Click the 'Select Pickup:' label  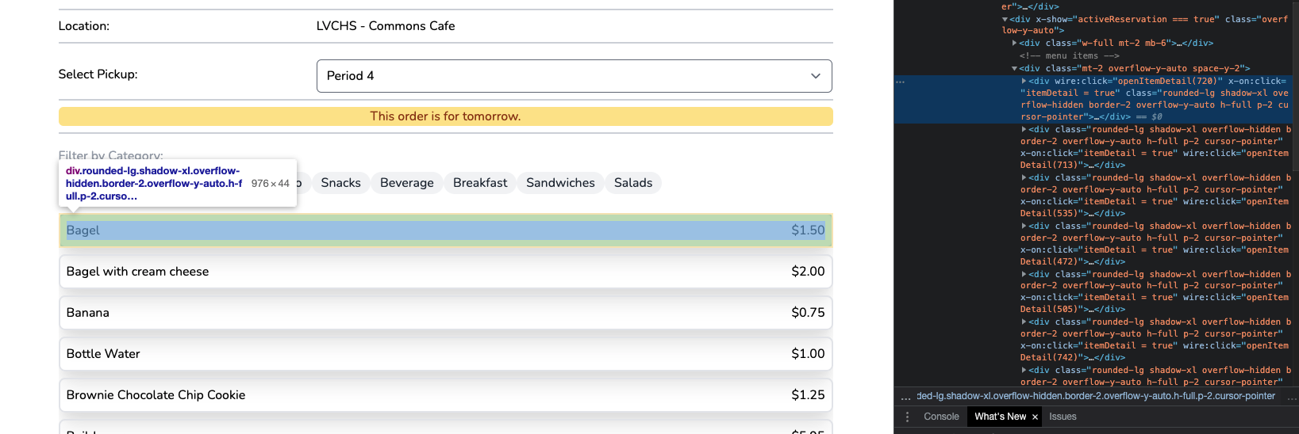[98, 74]
